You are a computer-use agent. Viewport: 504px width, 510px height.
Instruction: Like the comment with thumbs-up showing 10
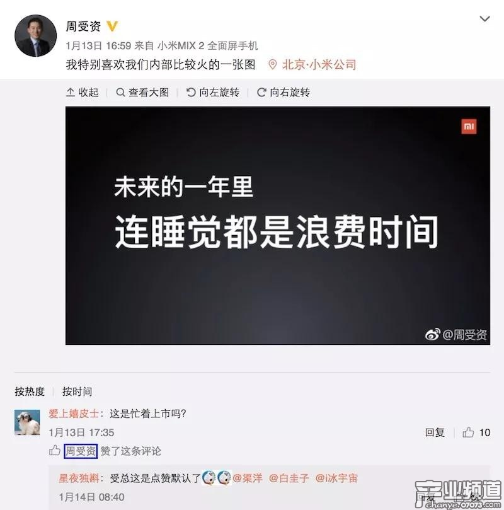click(x=468, y=432)
